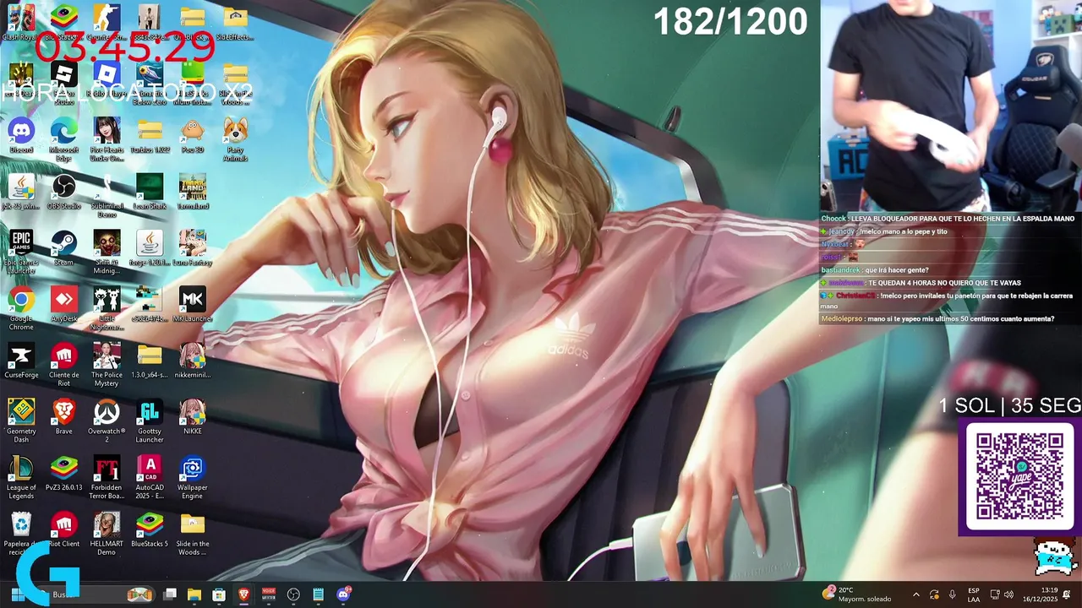Image resolution: width=1082 pixels, height=608 pixels.
Task: Open the HELLMART Demo shortcut
Action: click(107, 534)
